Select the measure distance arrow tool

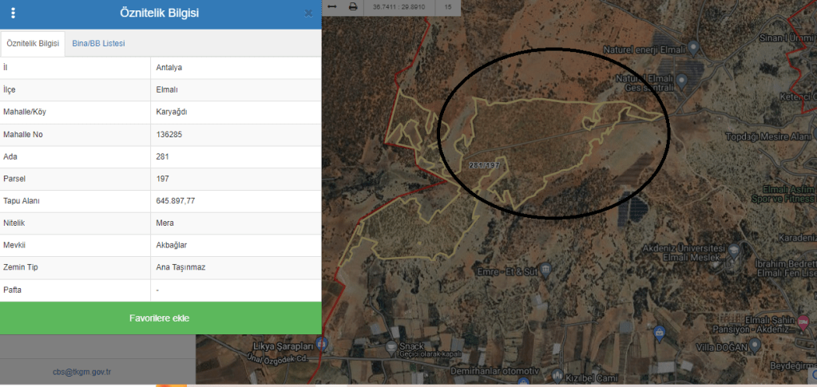(x=332, y=7)
